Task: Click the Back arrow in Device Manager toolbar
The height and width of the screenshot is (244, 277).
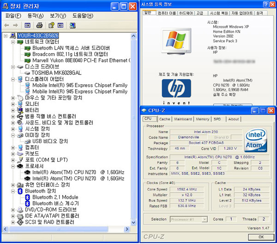Action: (x=6, y=25)
